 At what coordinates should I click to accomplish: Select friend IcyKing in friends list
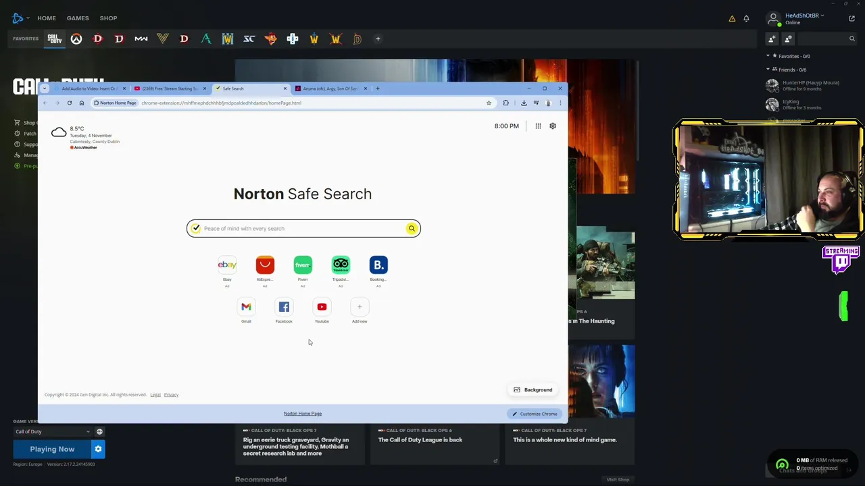coord(803,105)
